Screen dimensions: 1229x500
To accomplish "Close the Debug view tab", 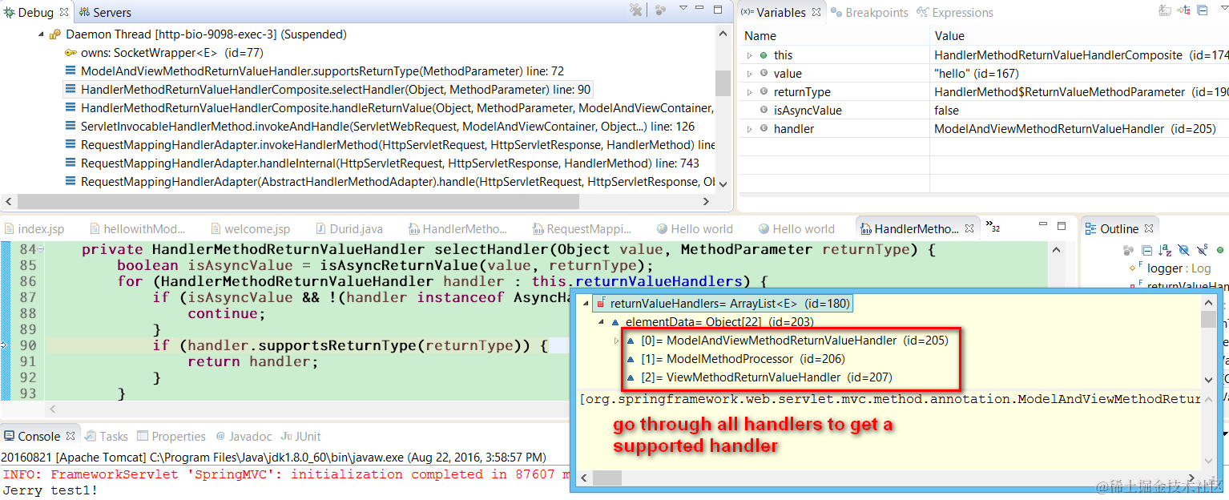I will pos(64,12).
